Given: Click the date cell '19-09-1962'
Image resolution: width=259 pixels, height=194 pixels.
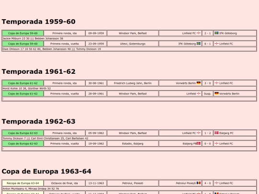Looking at the screenshot, I should click(x=96, y=144).
